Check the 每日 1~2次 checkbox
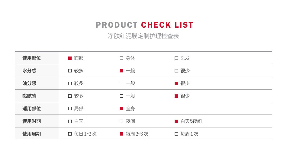Image resolution: width=287 pixels, height=156 pixels. click(70, 134)
